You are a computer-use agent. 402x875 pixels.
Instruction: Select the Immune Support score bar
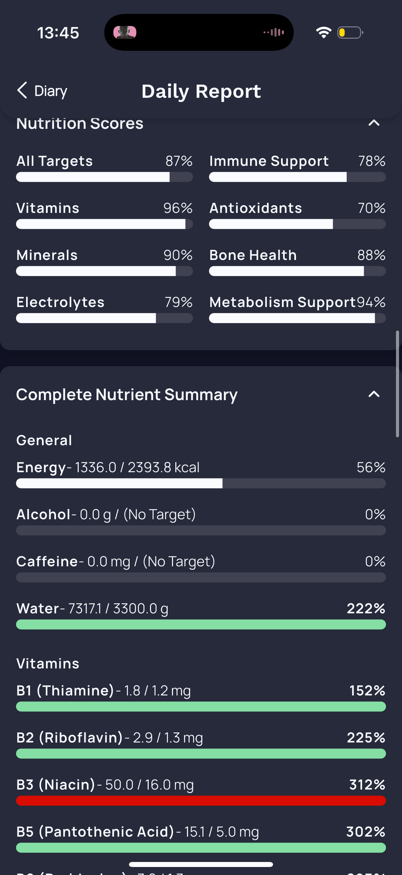click(297, 177)
